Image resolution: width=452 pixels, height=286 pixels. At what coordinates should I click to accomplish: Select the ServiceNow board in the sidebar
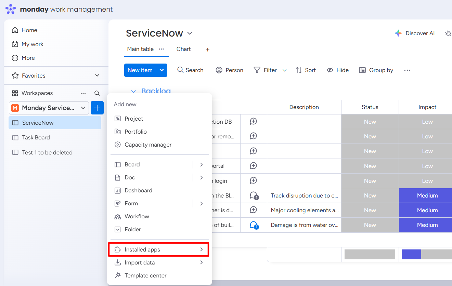pyautogui.click(x=55, y=123)
